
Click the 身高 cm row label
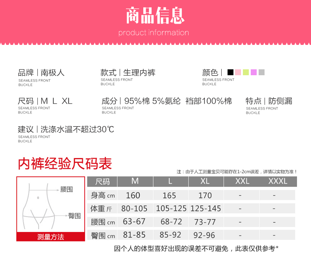[103, 195]
